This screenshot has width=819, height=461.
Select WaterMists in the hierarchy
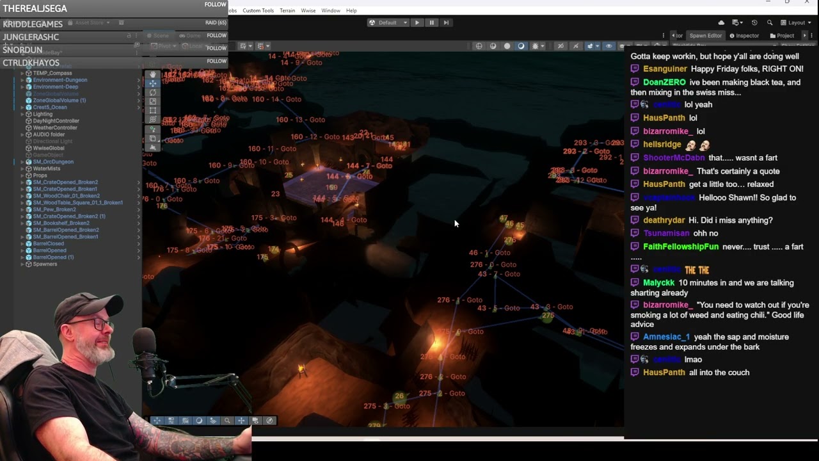coord(47,169)
